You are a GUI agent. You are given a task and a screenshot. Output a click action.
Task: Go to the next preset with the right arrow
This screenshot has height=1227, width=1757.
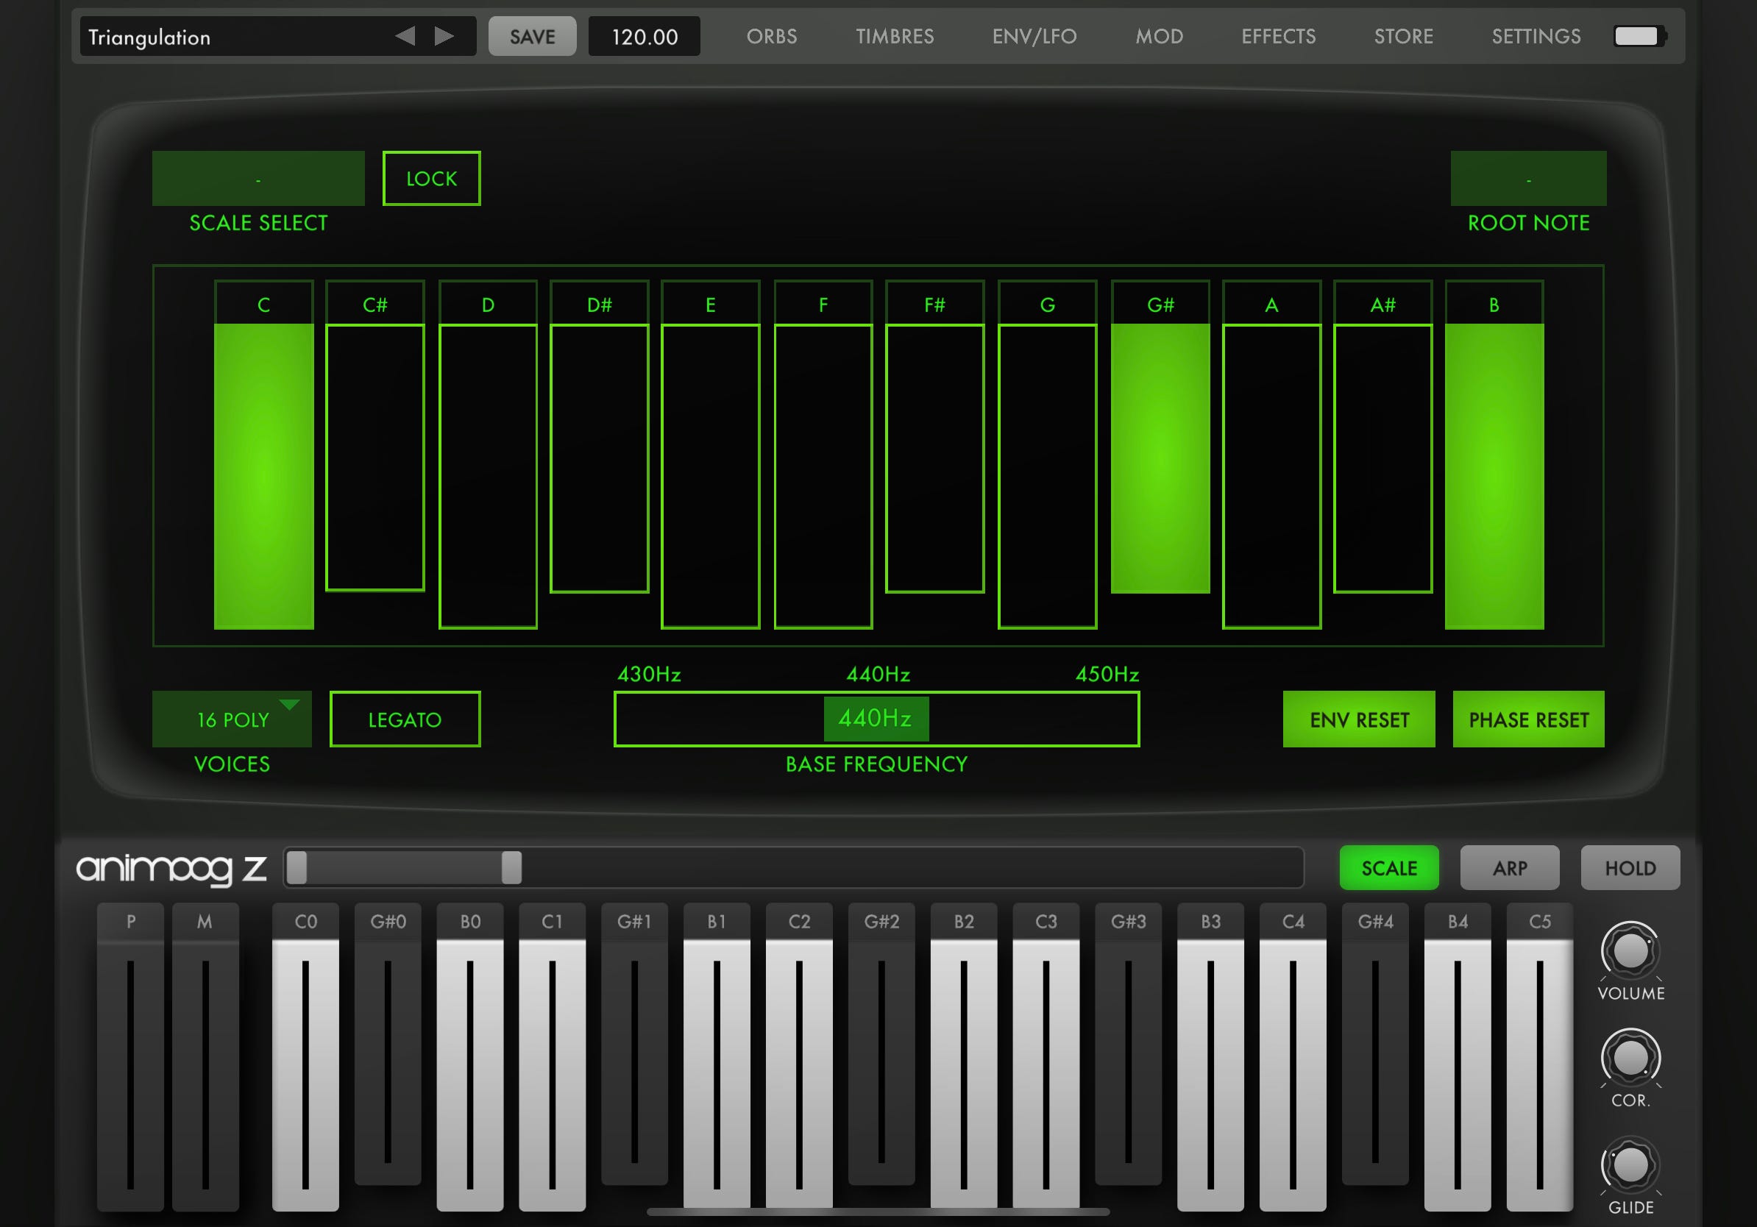pyautogui.click(x=444, y=35)
